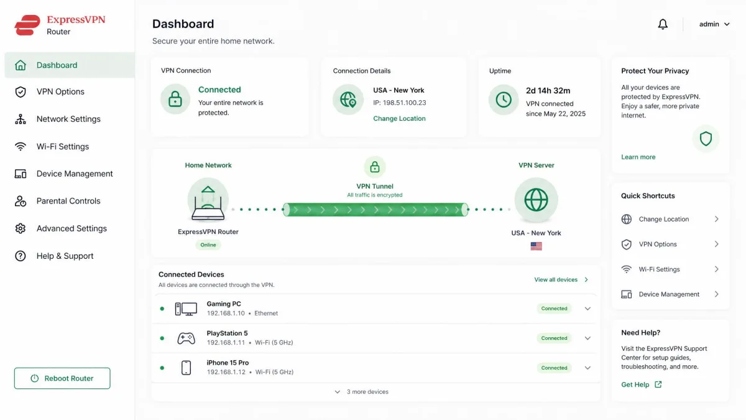Click the shield icon in Protect Your Privacy
The width and height of the screenshot is (746, 420).
[x=706, y=139]
